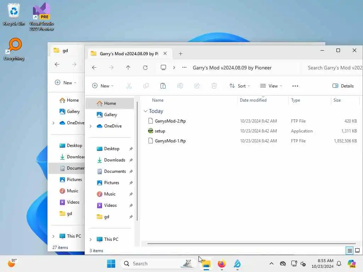Open New dropdown in gd window
This screenshot has height=272, width=363.
coord(66,83)
